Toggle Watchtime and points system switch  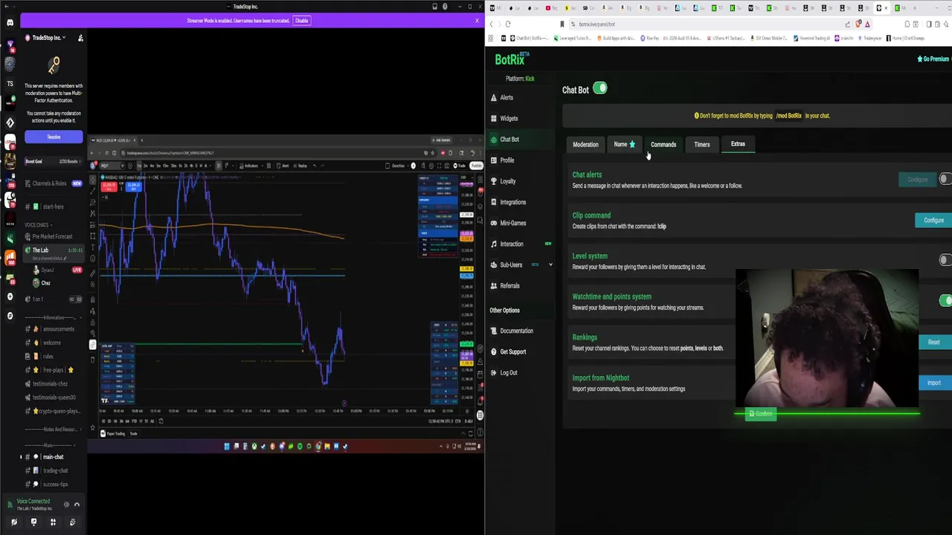tap(945, 300)
